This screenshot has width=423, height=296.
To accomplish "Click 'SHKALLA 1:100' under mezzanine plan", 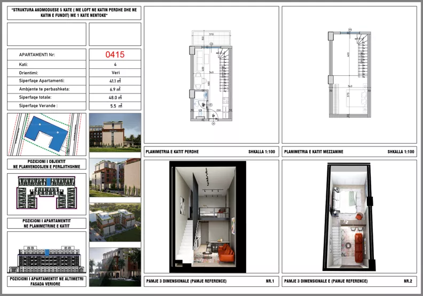I will (x=401, y=152).
